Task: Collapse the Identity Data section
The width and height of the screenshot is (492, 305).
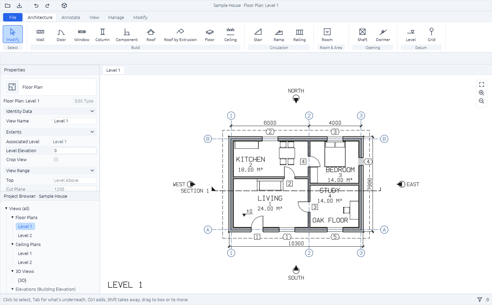Action: (50, 111)
